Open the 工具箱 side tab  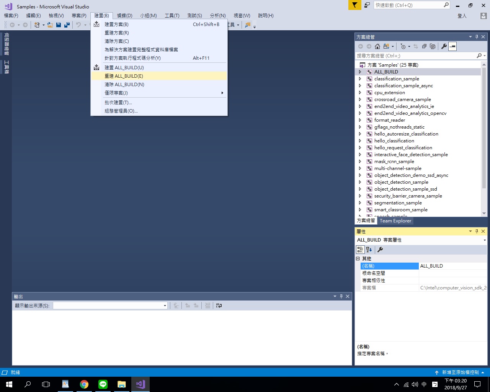[x=7, y=67]
